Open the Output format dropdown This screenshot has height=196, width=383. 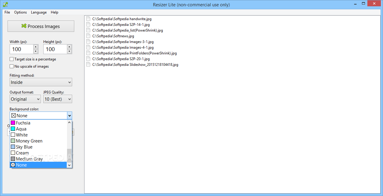(25, 99)
